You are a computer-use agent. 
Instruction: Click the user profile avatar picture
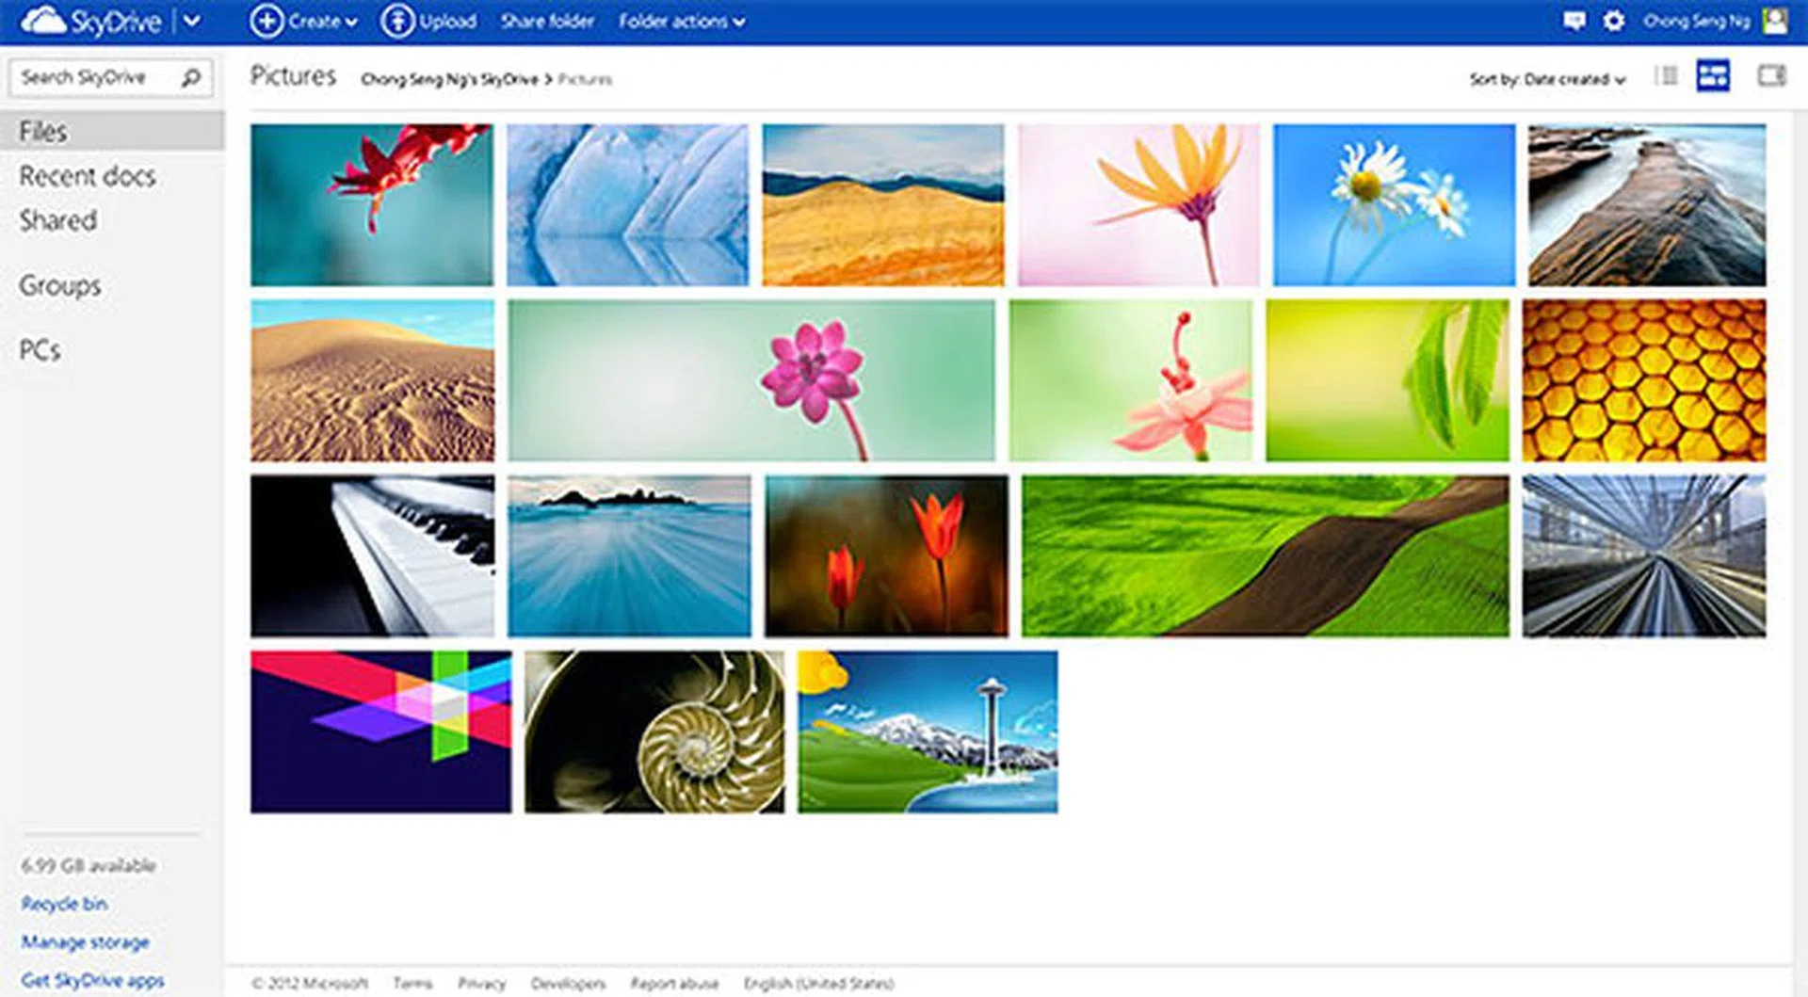click(1775, 21)
